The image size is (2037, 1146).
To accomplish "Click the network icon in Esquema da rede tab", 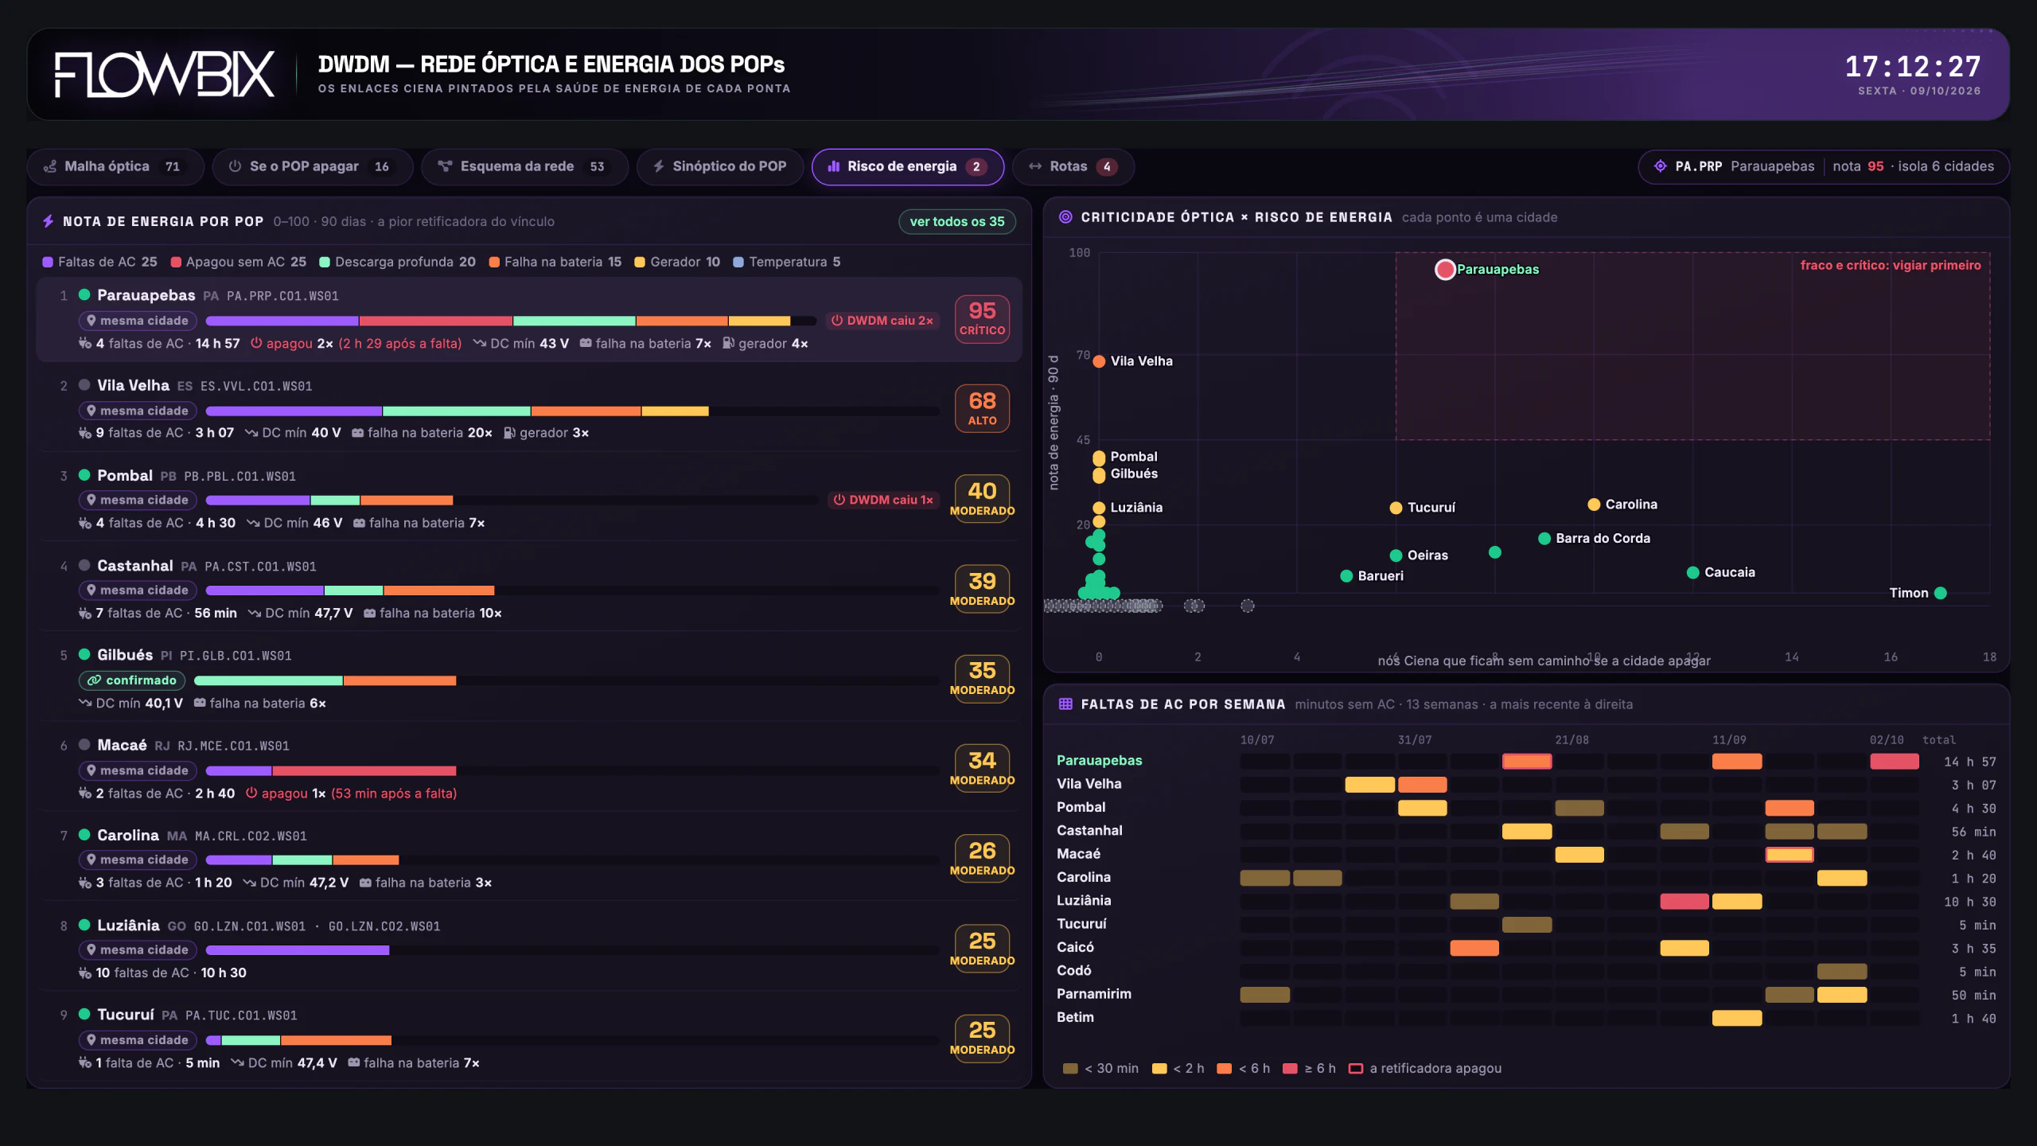I will coord(446,166).
